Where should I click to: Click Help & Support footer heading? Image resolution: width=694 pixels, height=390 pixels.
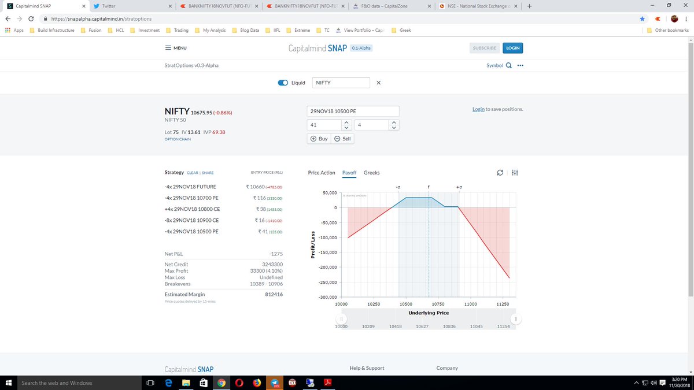367,368
